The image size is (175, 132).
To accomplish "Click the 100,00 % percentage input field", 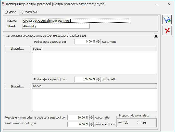I will (85, 79).
